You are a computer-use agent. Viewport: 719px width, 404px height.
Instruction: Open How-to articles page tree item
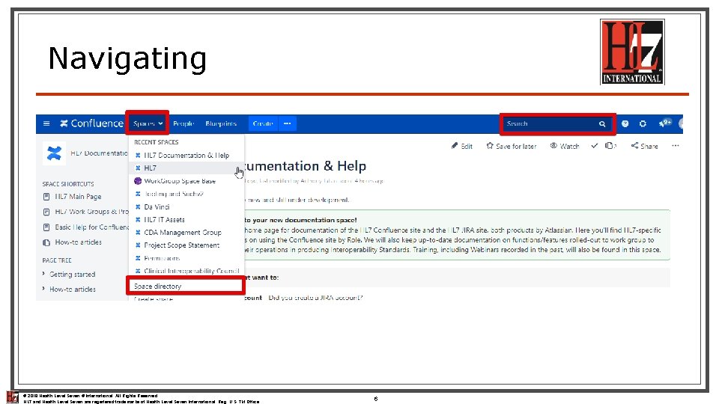click(x=73, y=290)
